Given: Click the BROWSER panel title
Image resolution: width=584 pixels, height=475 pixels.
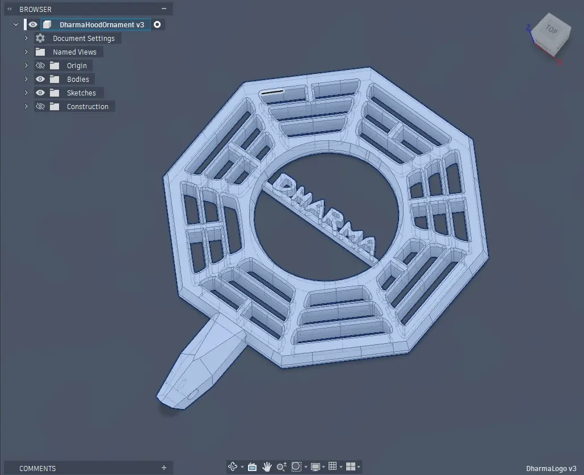Looking at the screenshot, I should [35, 9].
